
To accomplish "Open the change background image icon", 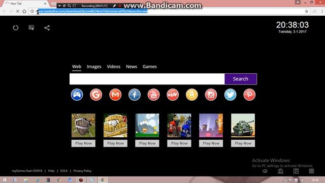I will [31, 27].
